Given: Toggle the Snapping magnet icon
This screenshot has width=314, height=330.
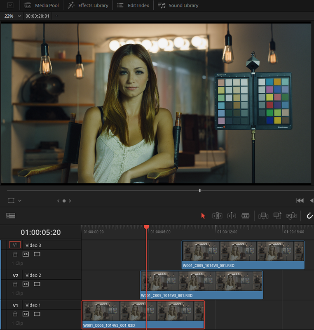Looking at the screenshot, I should 310,216.
